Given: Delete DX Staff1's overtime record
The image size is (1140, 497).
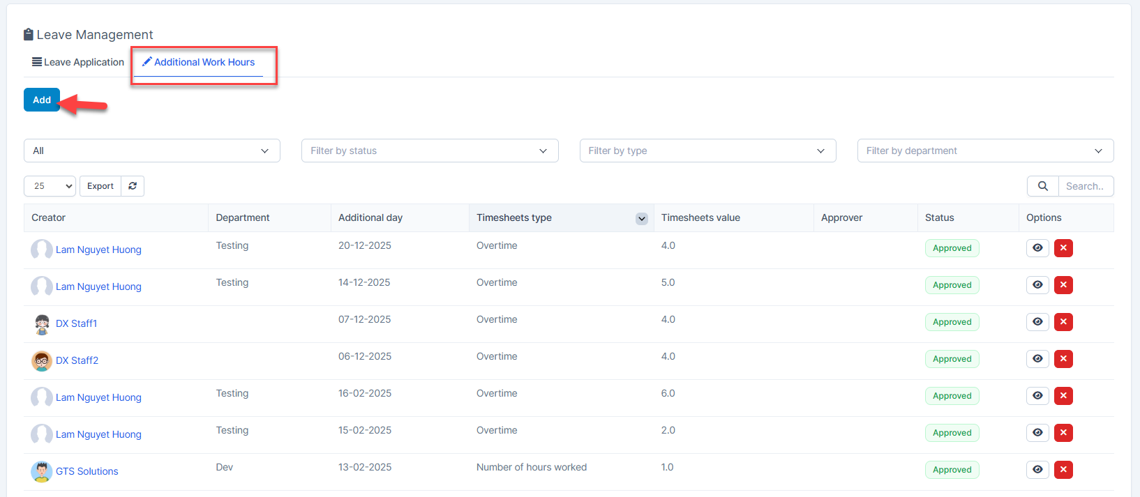Looking at the screenshot, I should click(1063, 322).
